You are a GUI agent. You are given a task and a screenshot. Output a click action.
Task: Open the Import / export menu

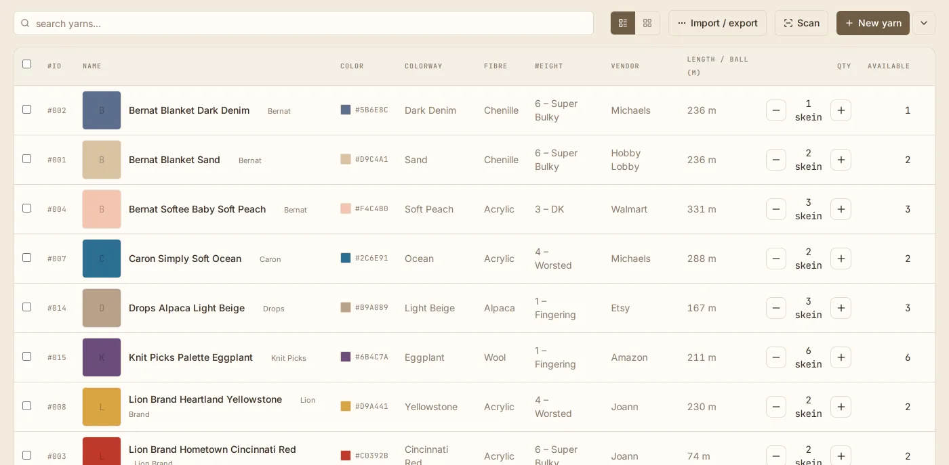717,23
